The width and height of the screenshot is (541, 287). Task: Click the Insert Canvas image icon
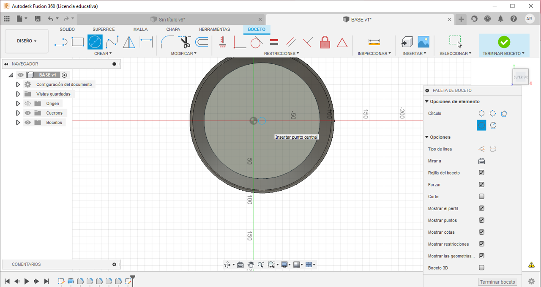click(424, 42)
